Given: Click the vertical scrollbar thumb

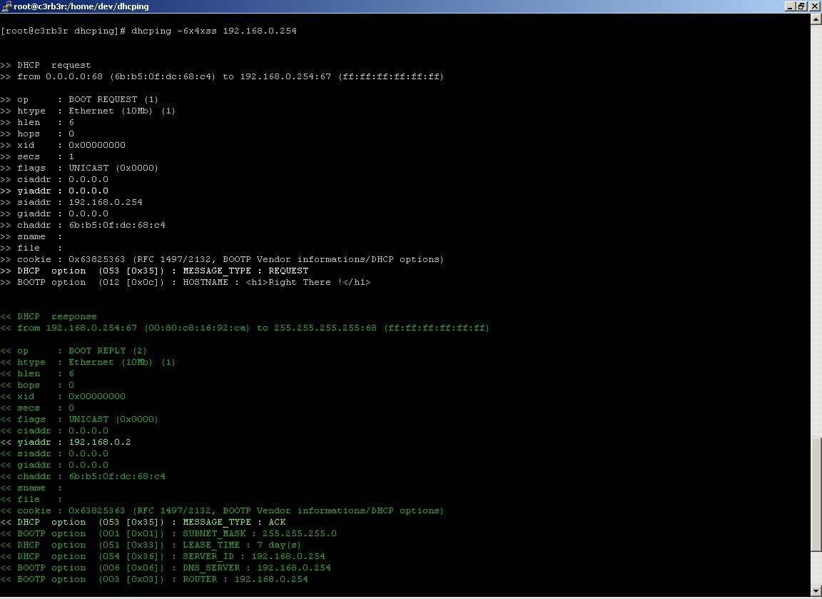Looking at the screenshot, I should click(816, 493).
